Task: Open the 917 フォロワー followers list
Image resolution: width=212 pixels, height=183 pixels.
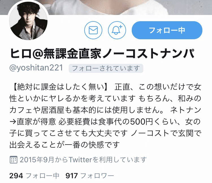Action: (90, 176)
